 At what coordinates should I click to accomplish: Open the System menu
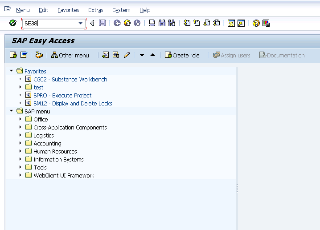pos(121,10)
